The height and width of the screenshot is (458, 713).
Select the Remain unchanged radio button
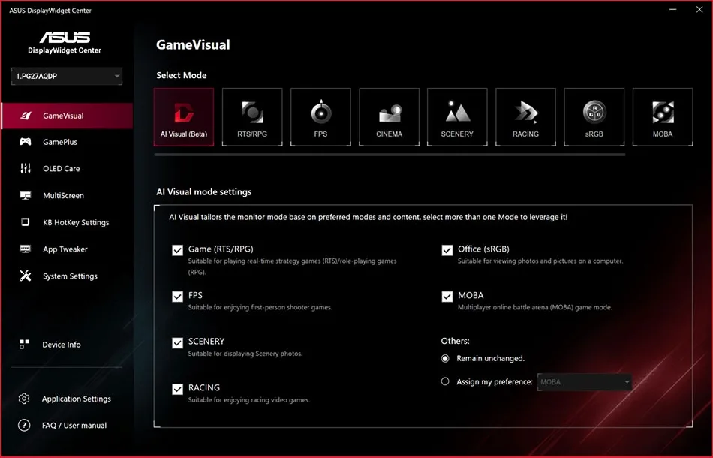click(x=445, y=358)
